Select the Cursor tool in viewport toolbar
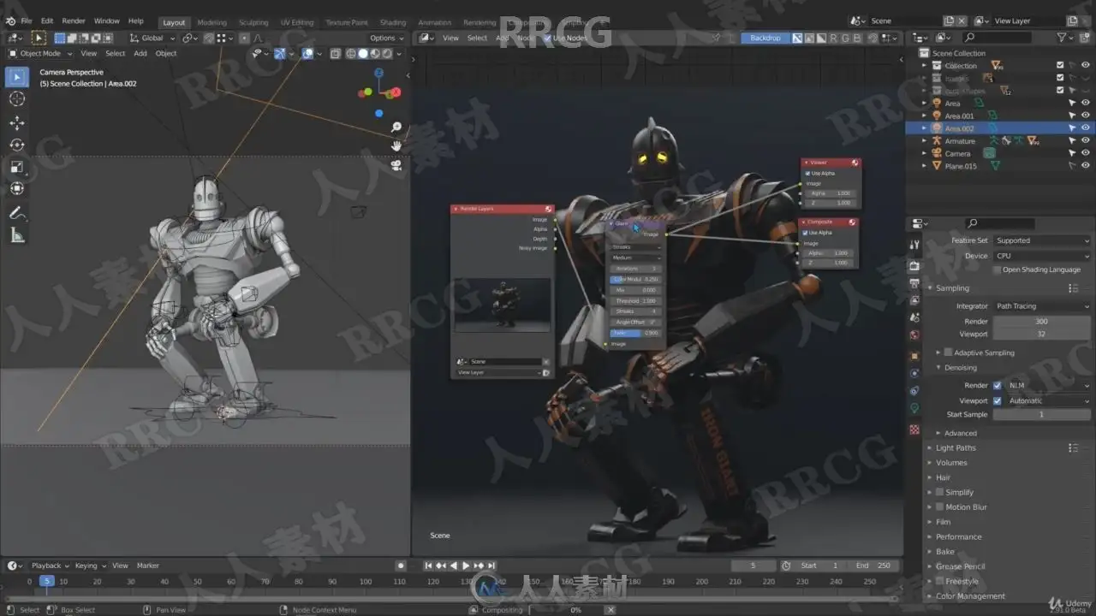 coord(17,98)
